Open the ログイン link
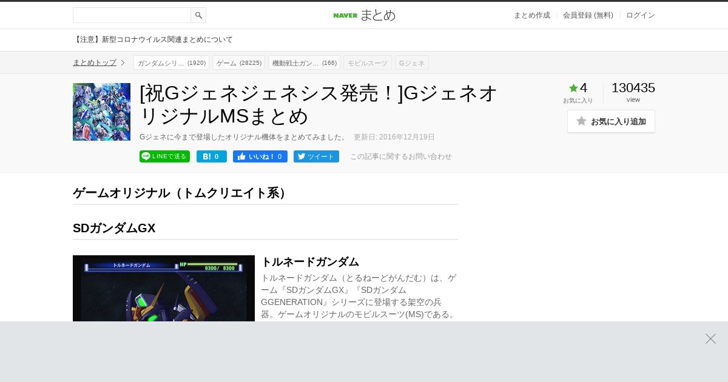Viewport: 728px width, 382px height. (x=641, y=15)
